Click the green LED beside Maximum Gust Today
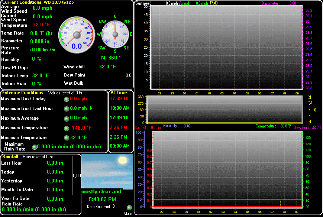The height and width of the screenshot is (217, 323). [x=67, y=99]
